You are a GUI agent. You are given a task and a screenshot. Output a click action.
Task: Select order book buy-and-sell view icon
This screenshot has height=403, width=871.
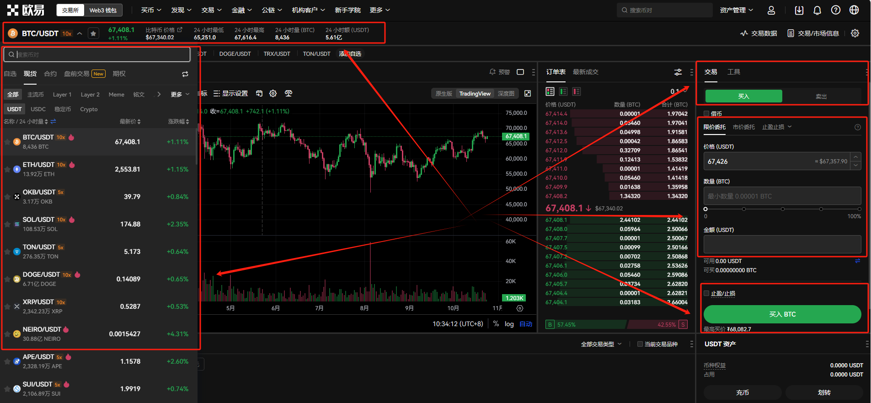[550, 91]
